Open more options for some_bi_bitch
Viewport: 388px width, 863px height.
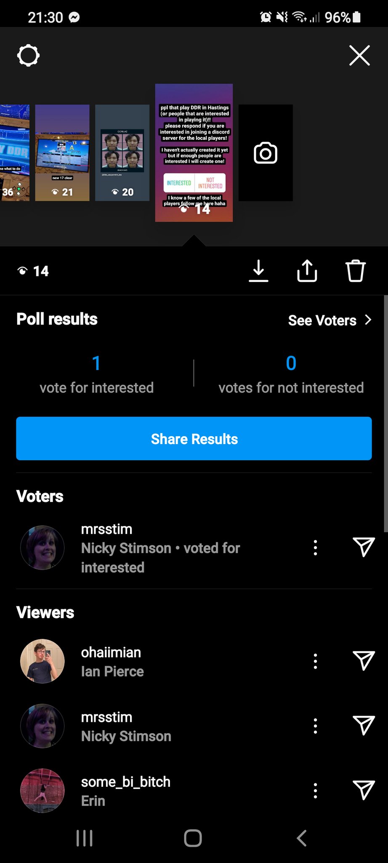pyautogui.click(x=315, y=791)
